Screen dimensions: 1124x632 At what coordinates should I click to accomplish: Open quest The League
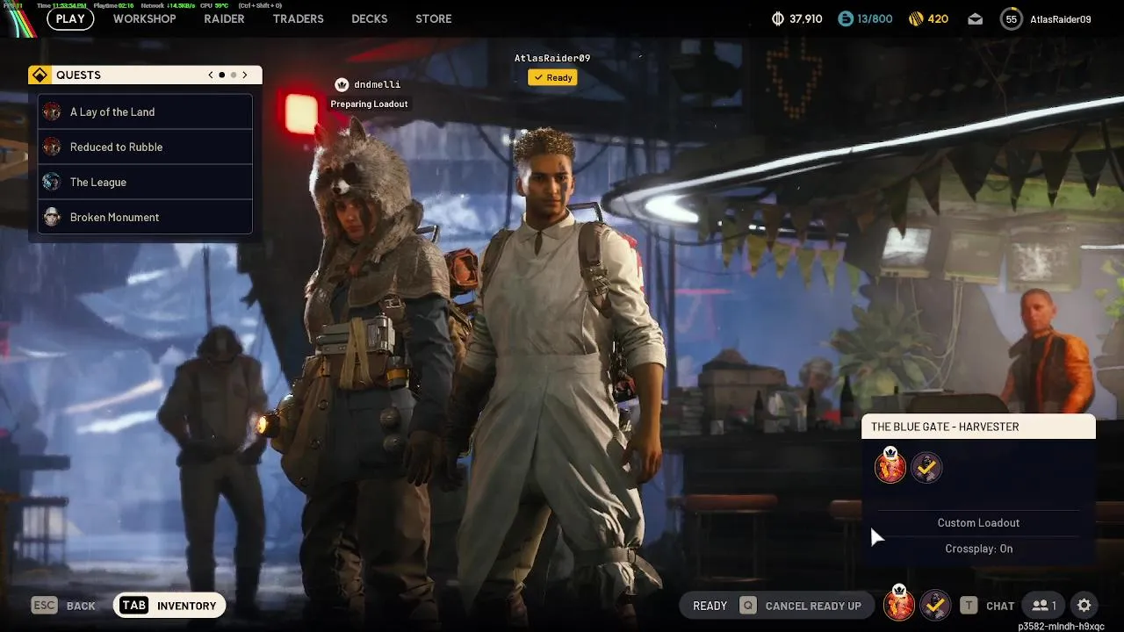pos(145,182)
